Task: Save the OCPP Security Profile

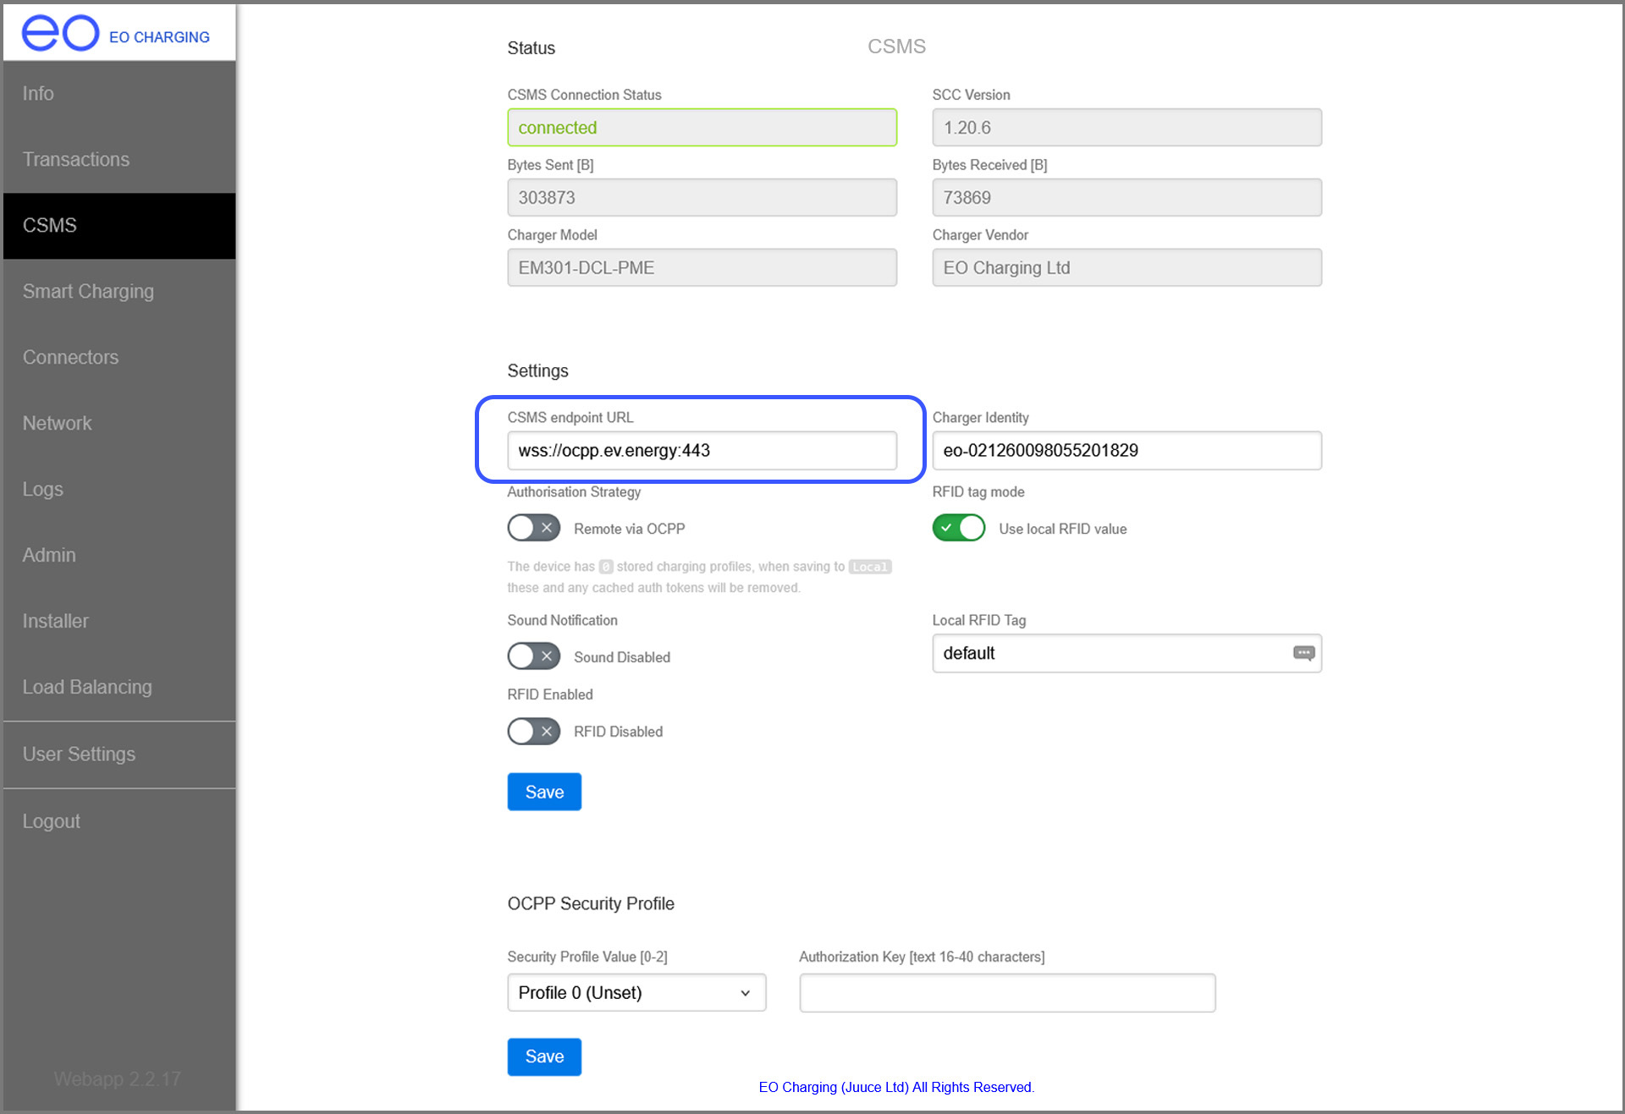Action: 544,1056
